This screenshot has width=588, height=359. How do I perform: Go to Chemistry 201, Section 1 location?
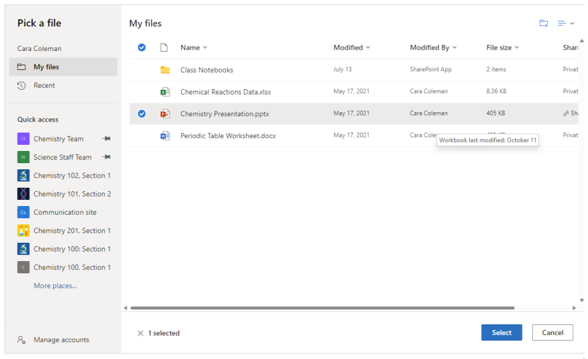point(72,230)
